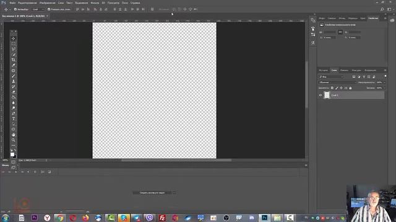Lock image pixels with the brush icon
The image size is (396, 222).
coord(337,88)
